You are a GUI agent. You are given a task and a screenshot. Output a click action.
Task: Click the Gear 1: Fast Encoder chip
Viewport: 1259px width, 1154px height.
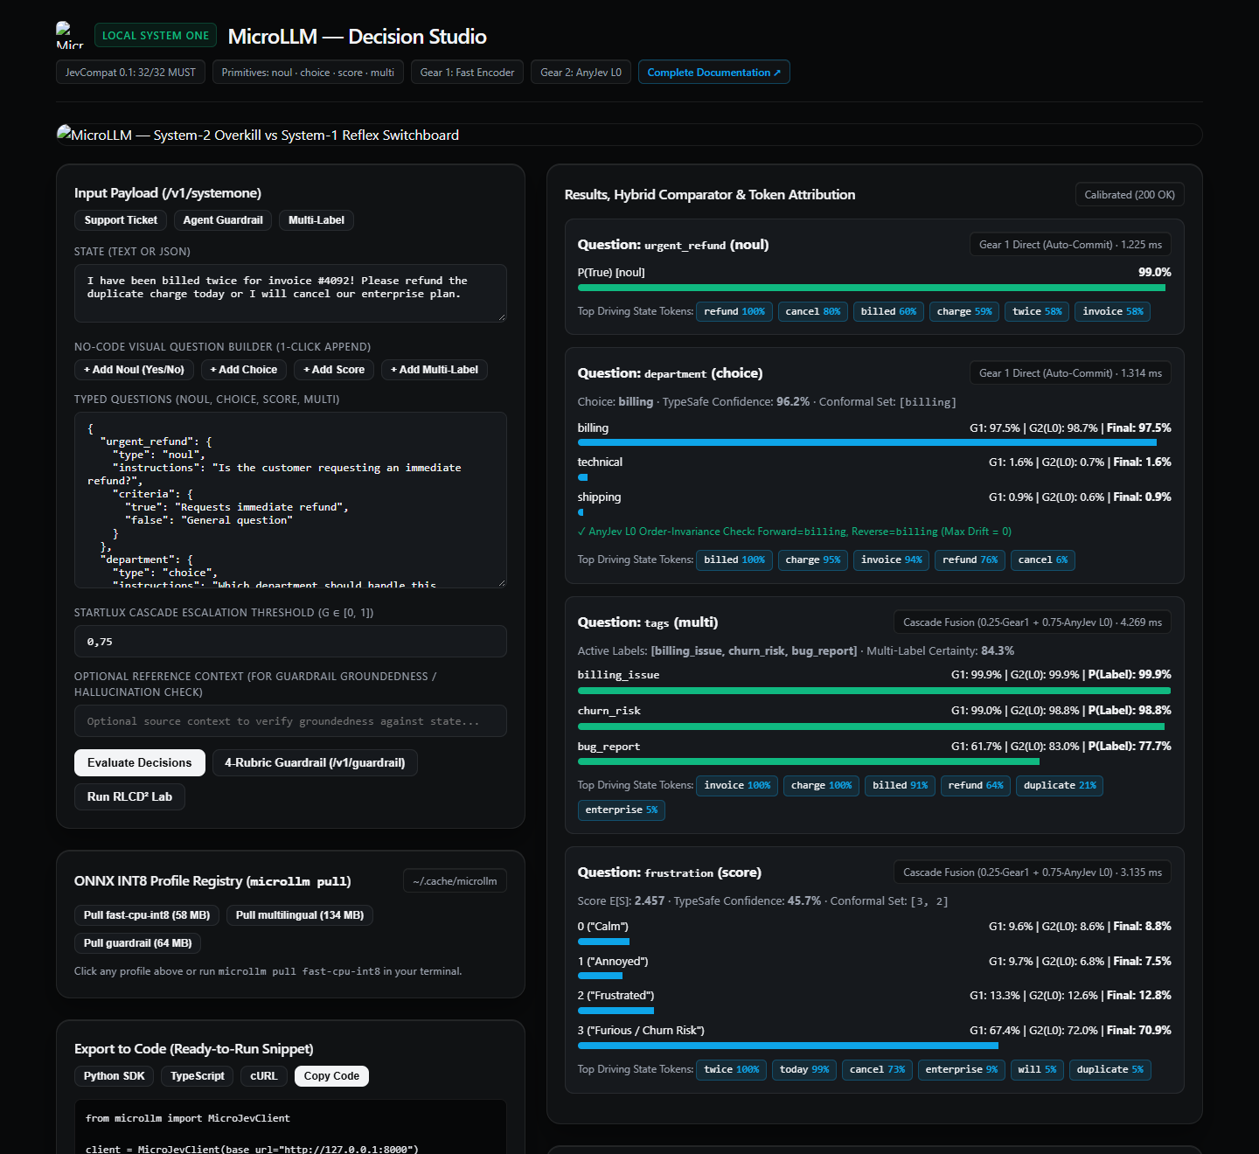[x=468, y=73]
